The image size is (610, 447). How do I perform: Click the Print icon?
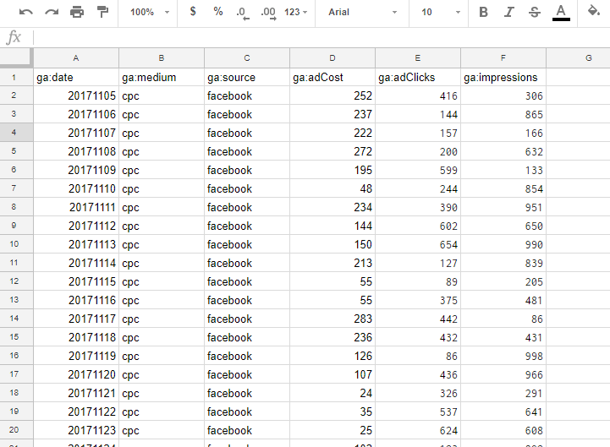click(x=77, y=12)
